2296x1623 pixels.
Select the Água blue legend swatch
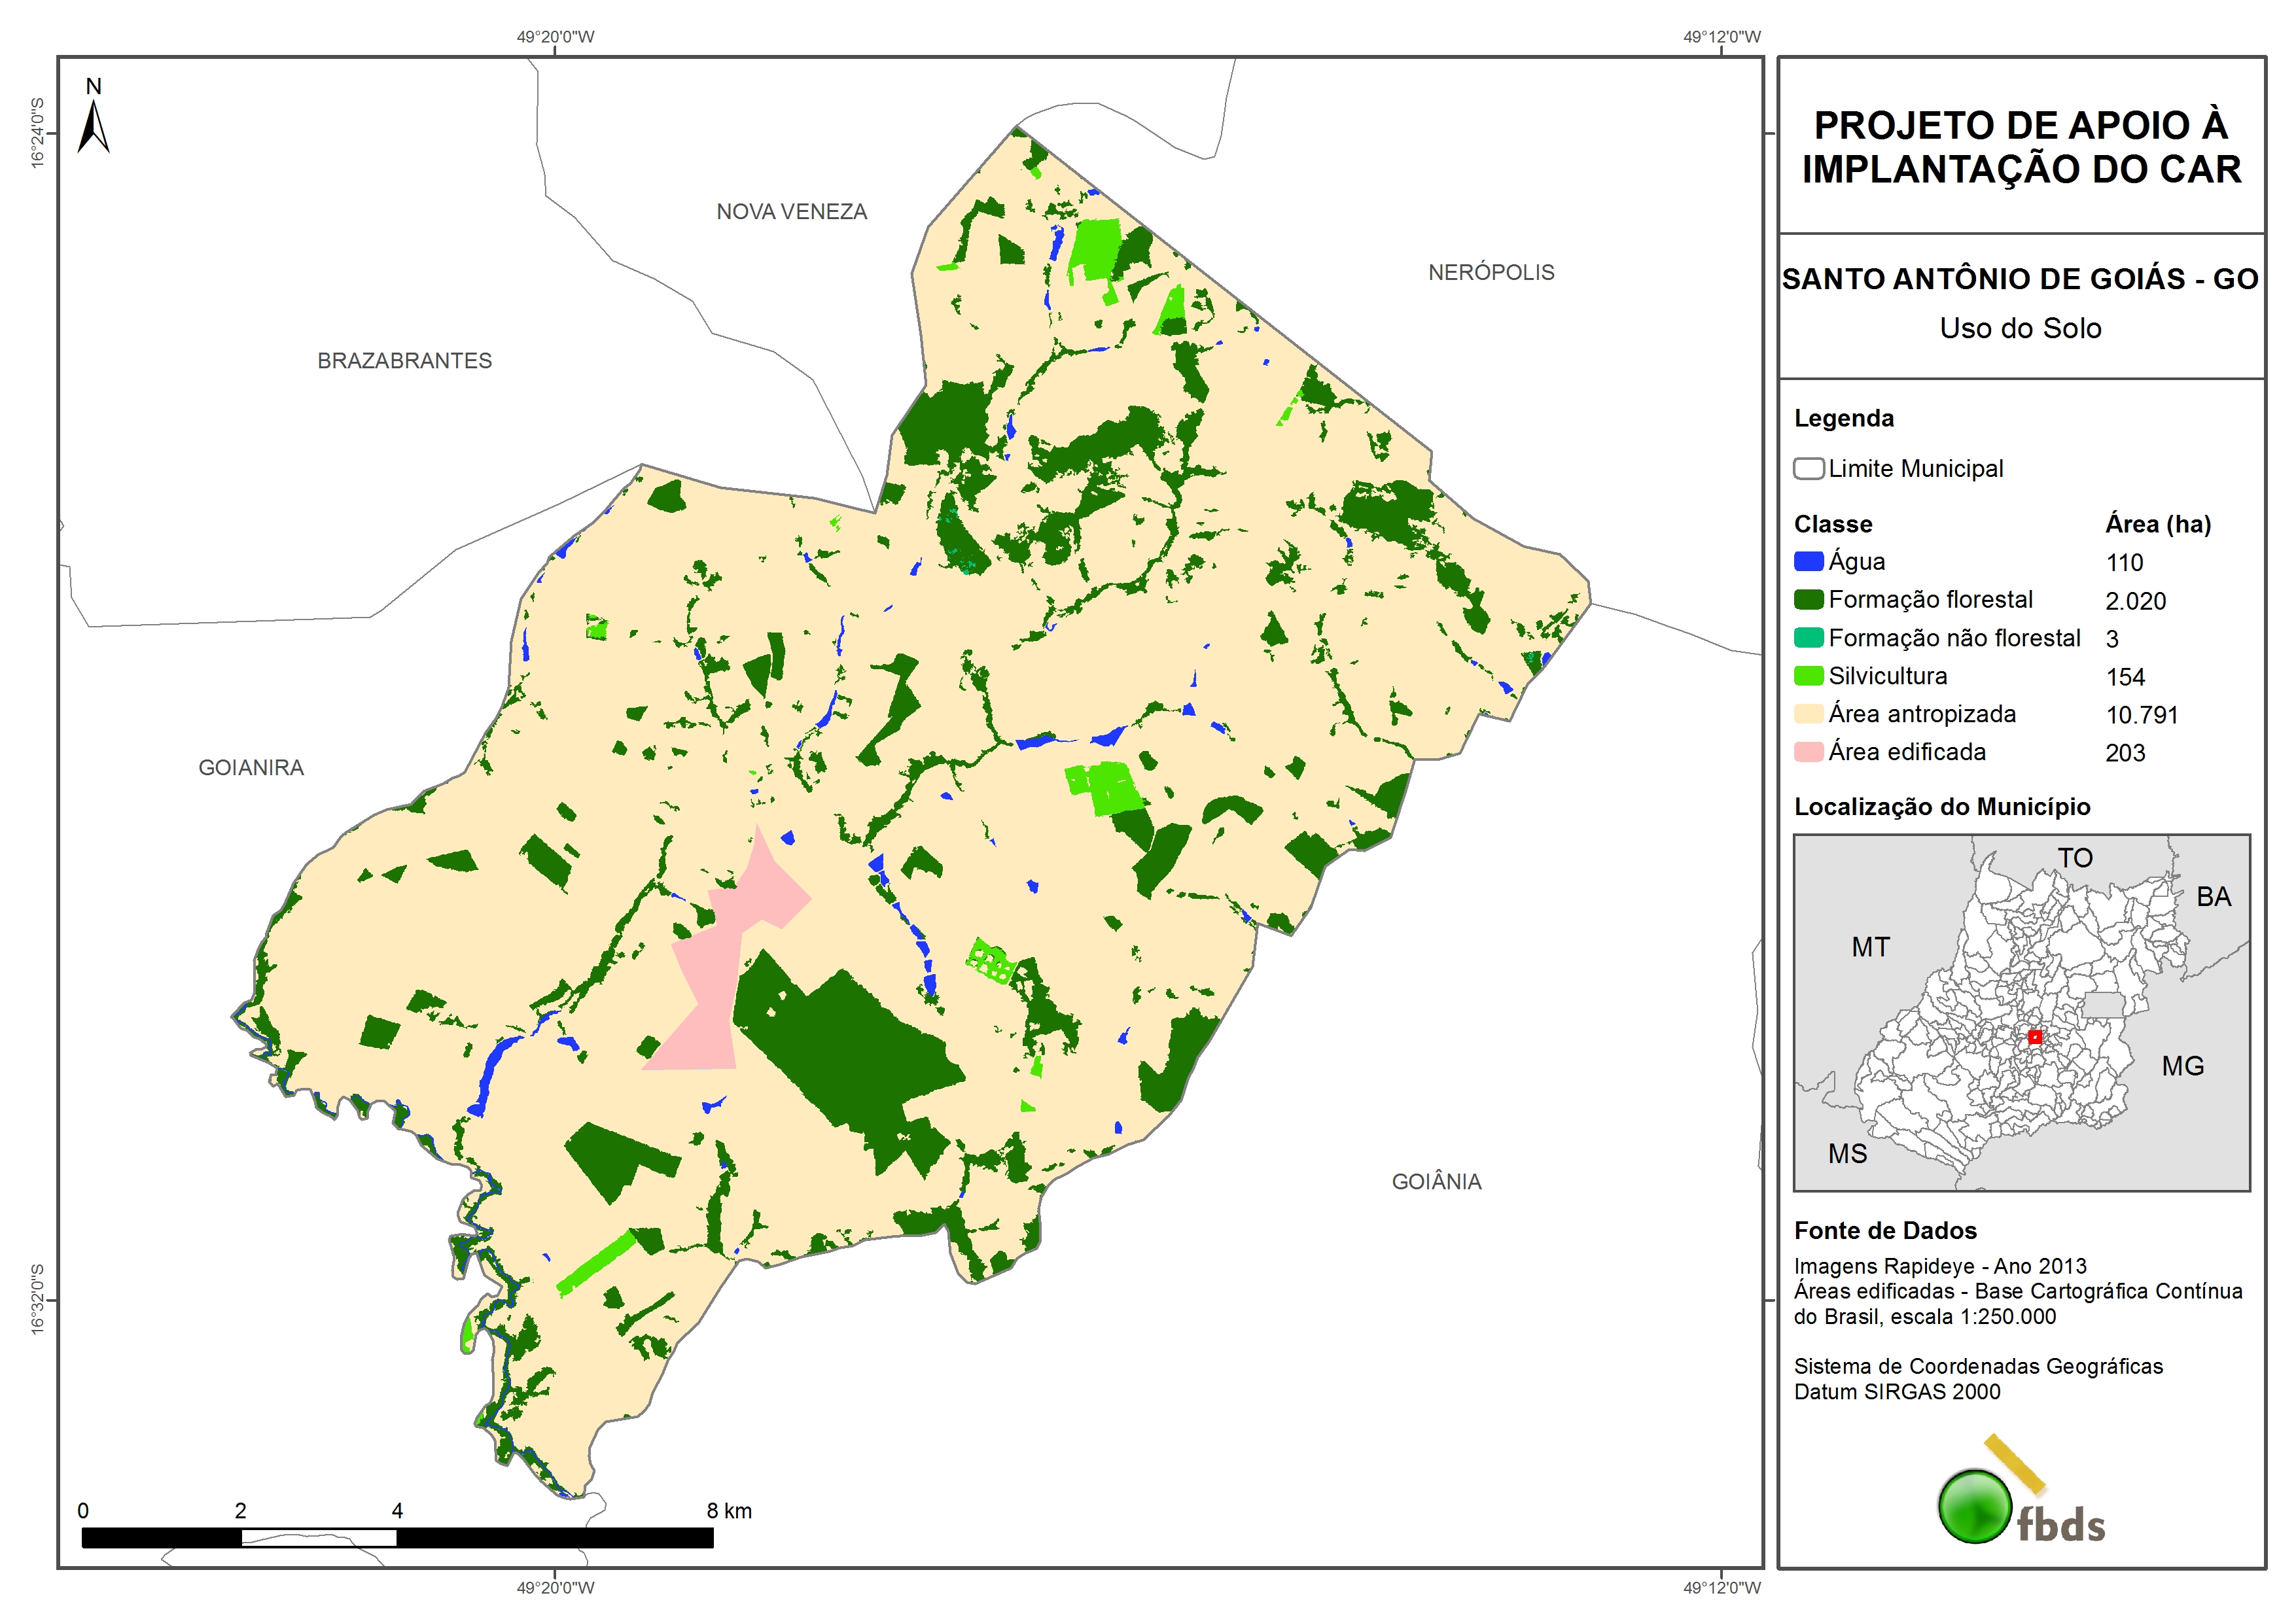(1808, 562)
